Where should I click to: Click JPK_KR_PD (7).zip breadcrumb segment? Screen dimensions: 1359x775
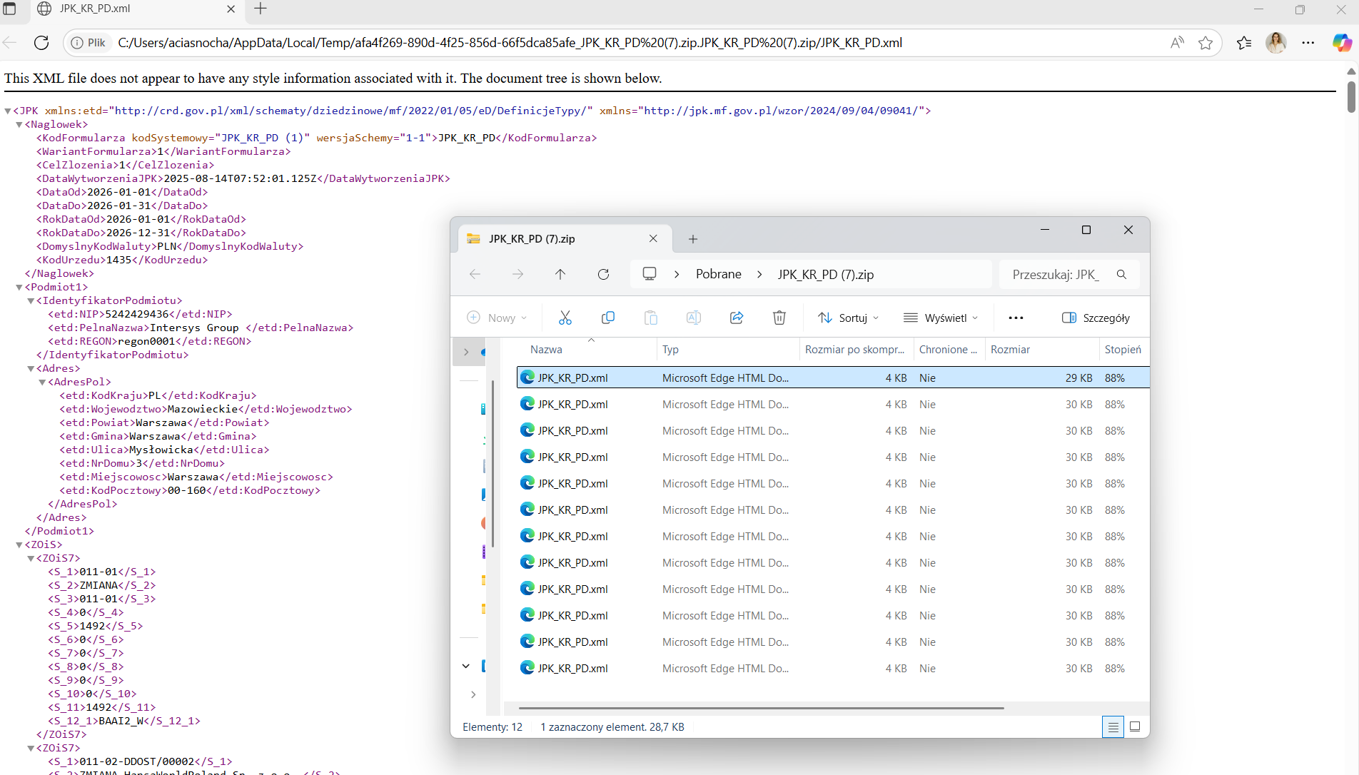click(x=825, y=274)
